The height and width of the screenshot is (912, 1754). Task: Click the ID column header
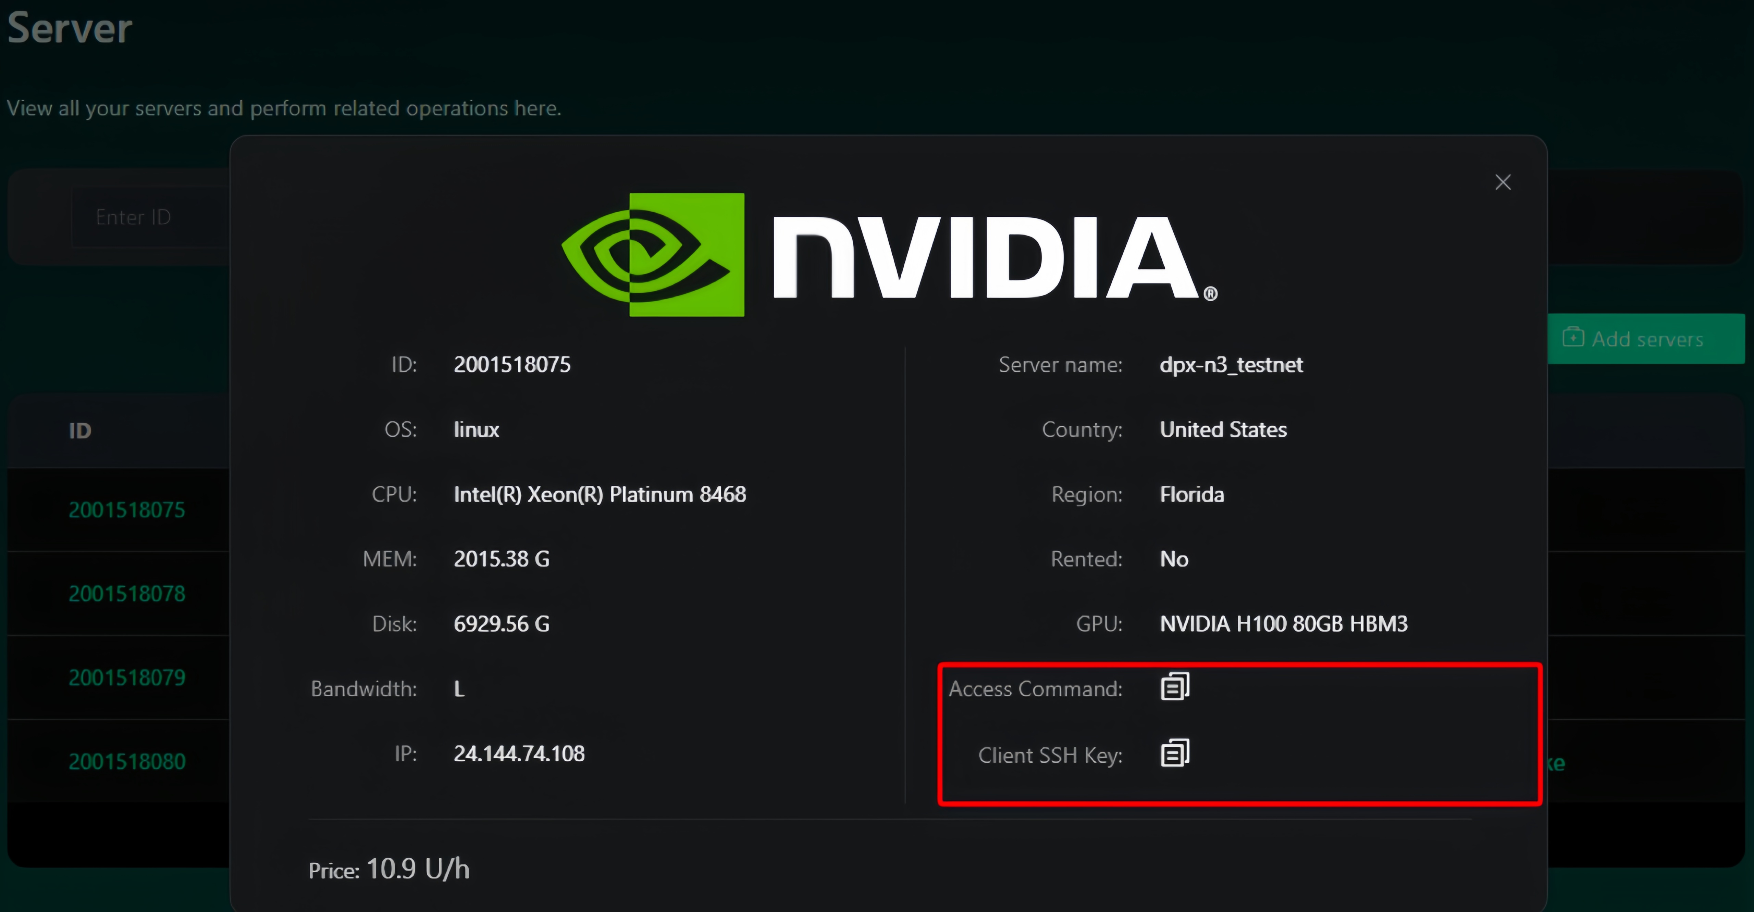pyautogui.click(x=80, y=431)
